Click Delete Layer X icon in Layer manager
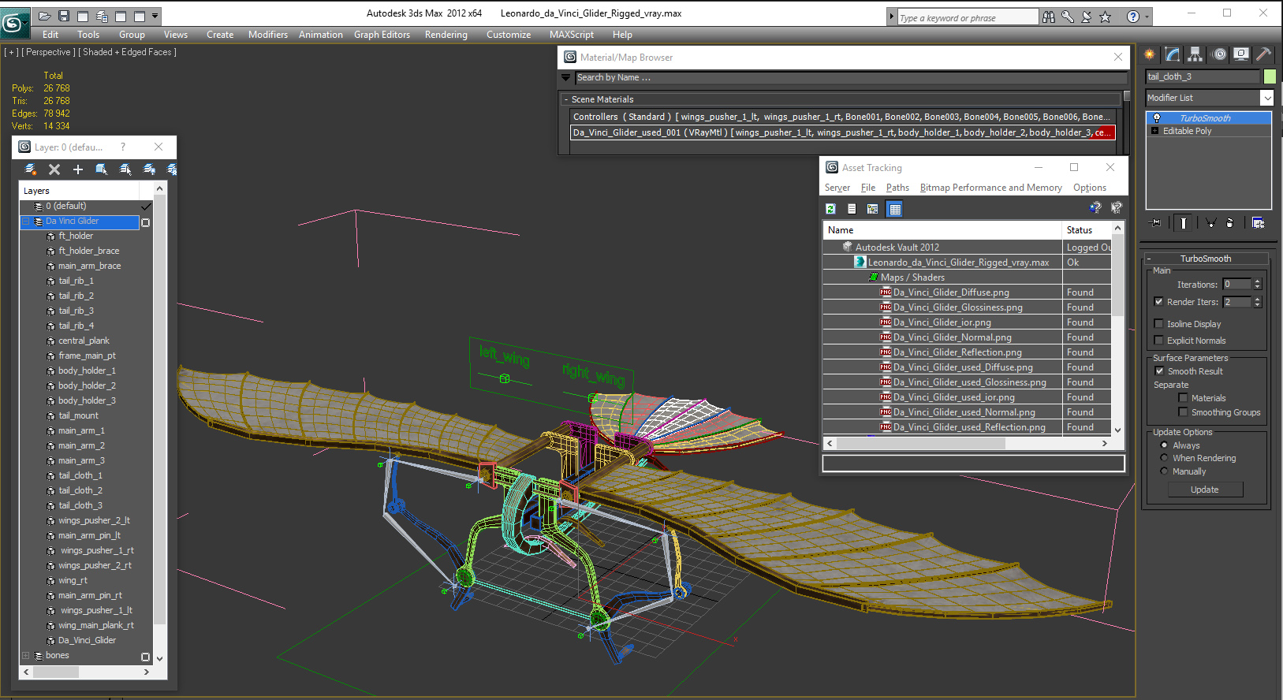 54,169
